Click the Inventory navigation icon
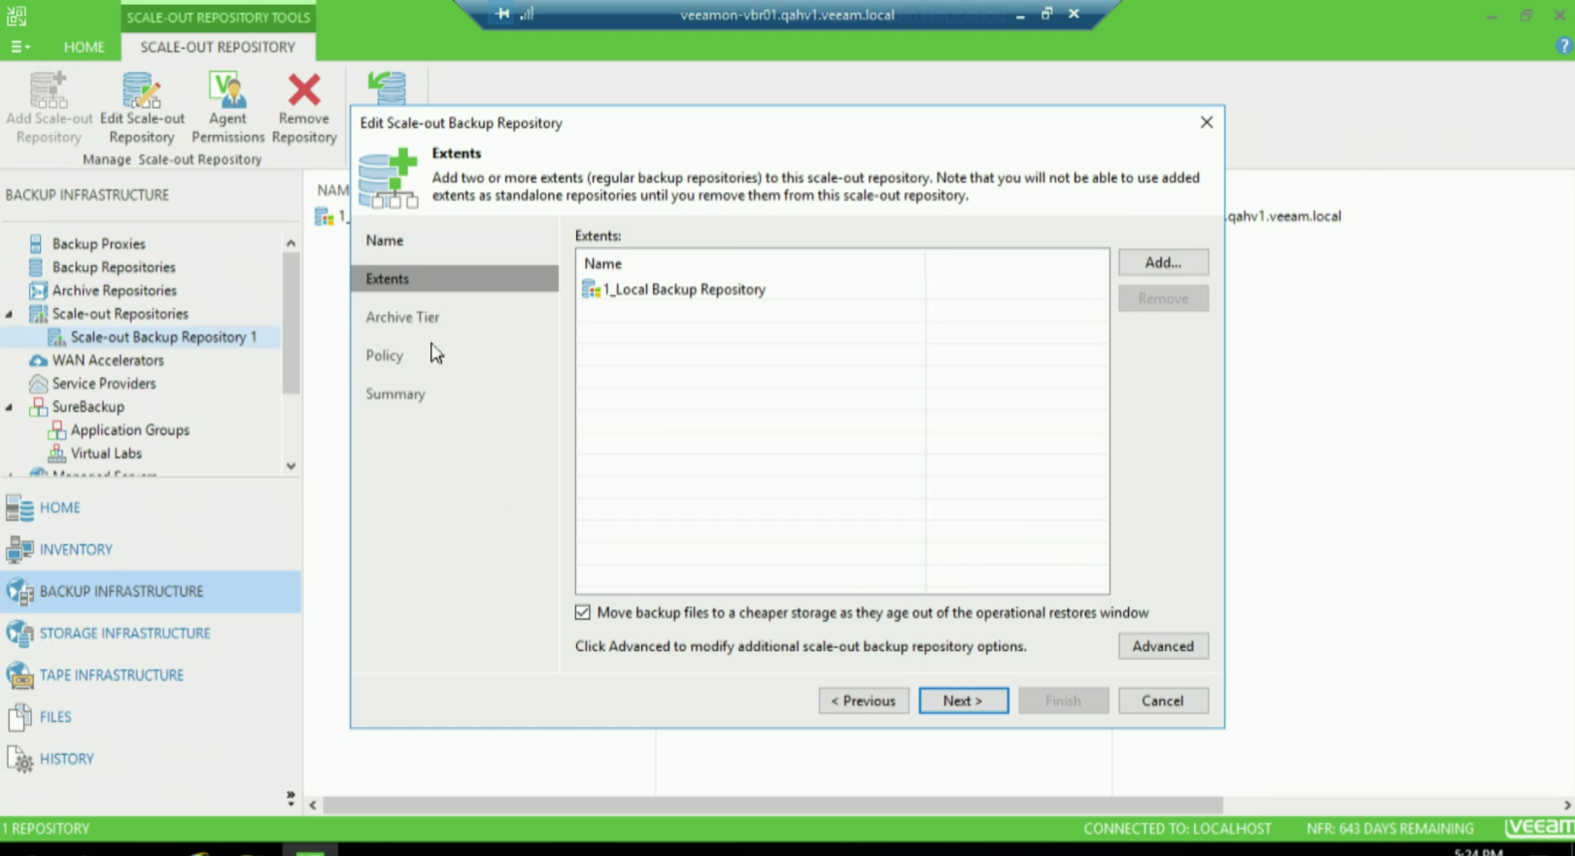The width and height of the screenshot is (1575, 856). [19, 550]
